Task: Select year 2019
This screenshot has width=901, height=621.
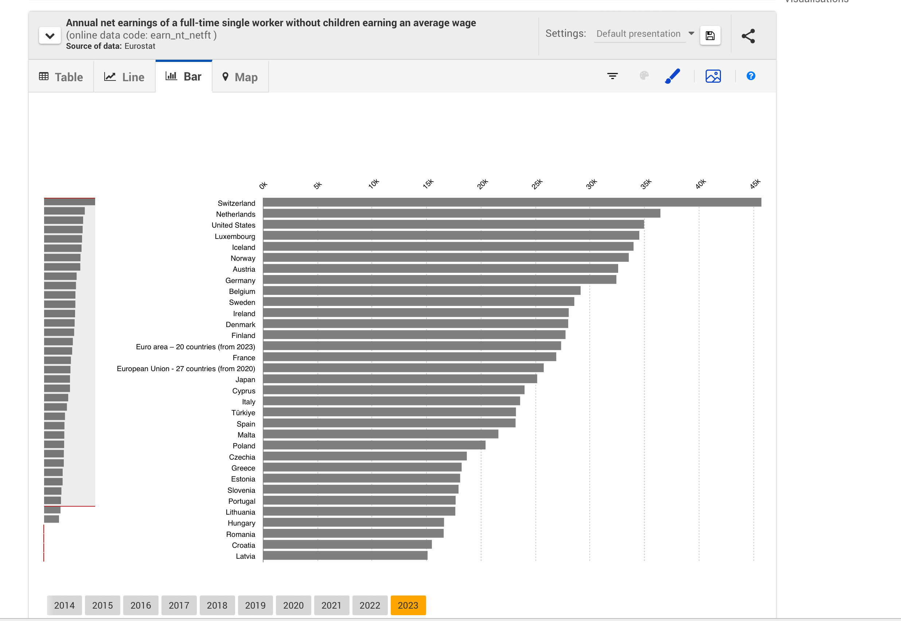Action: 255,605
